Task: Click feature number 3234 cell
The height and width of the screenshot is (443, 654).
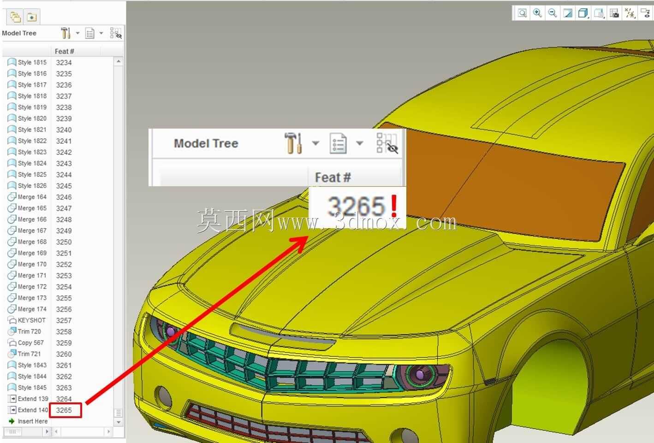Action: click(x=64, y=62)
